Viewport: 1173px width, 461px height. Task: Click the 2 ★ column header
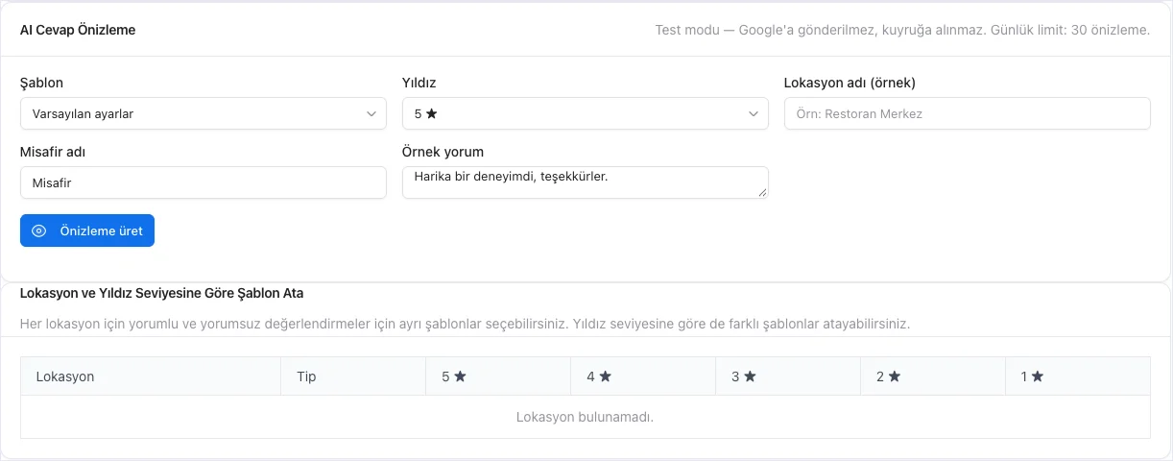[933, 376]
